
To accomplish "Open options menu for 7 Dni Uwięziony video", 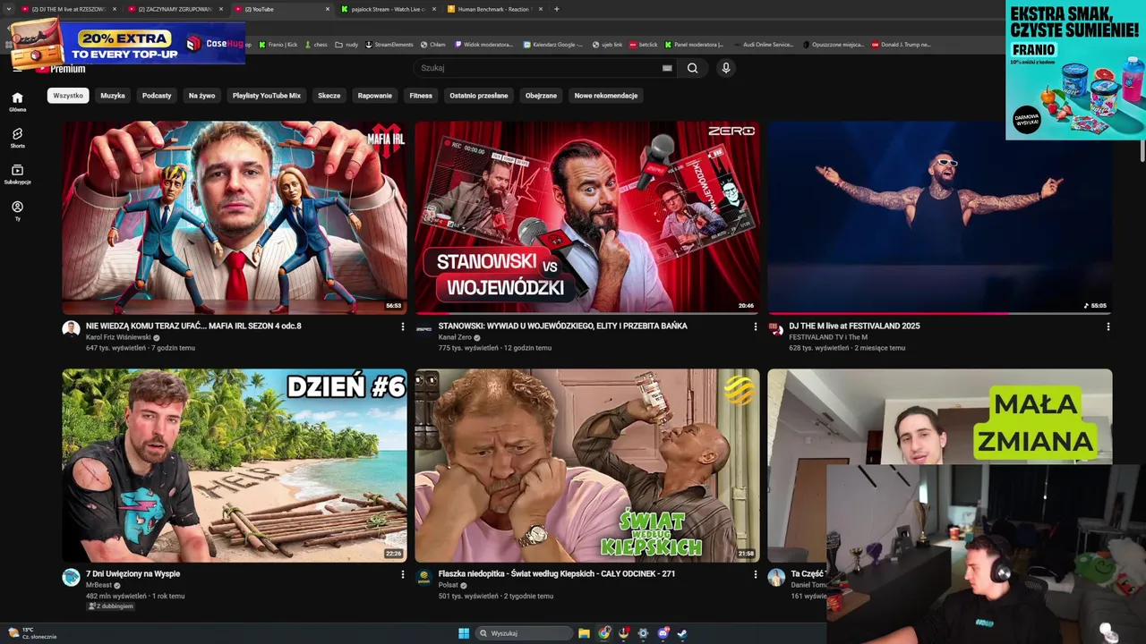I will coord(402,574).
